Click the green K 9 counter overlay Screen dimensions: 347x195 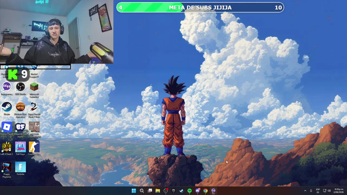point(18,74)
